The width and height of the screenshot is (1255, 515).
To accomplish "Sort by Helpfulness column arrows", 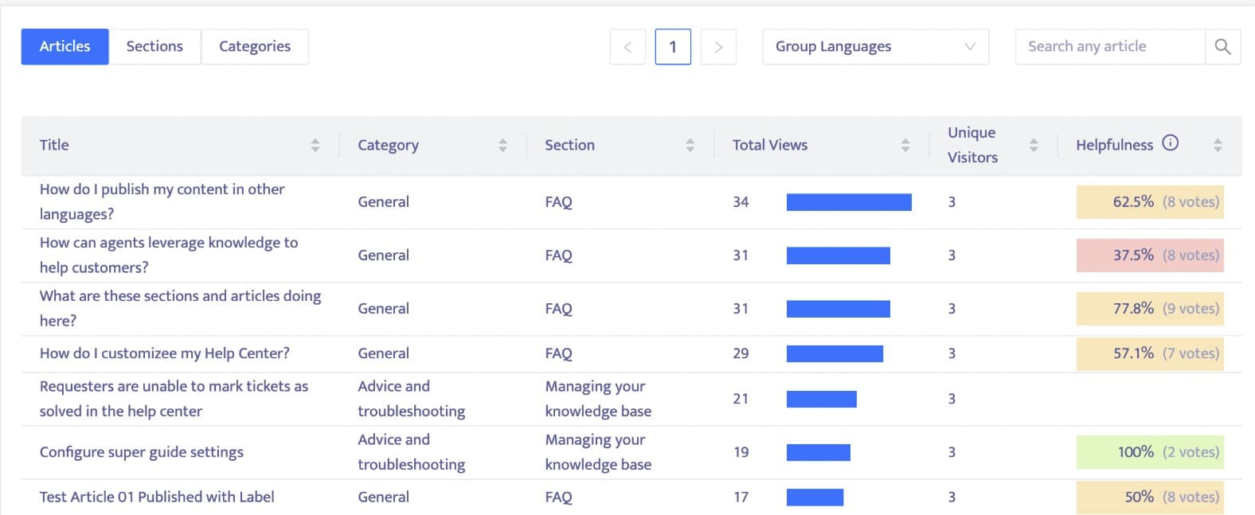I will (1218, 145).
